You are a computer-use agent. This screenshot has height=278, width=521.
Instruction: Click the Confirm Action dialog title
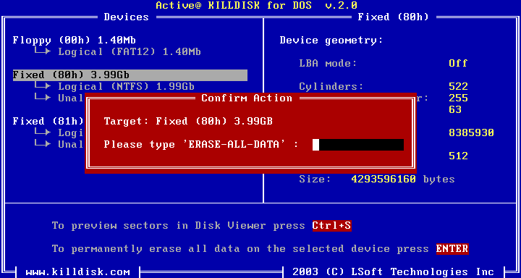(x=247, y=98)
